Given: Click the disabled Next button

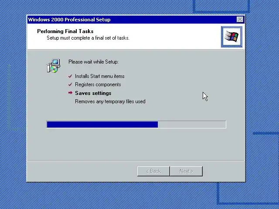Looking at the screenshot, I should click(186, 171).
